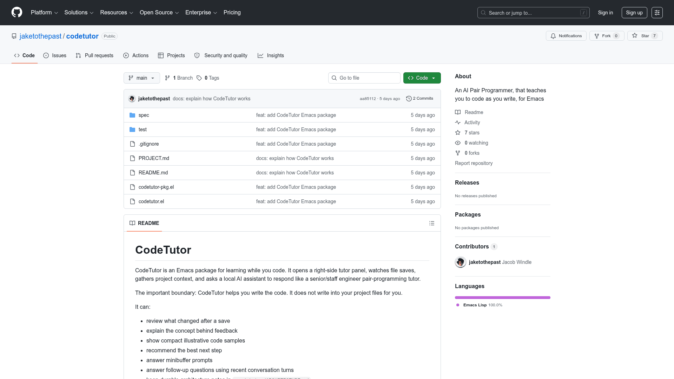
Task: Open the spec folder
Action: pos(144,115)
